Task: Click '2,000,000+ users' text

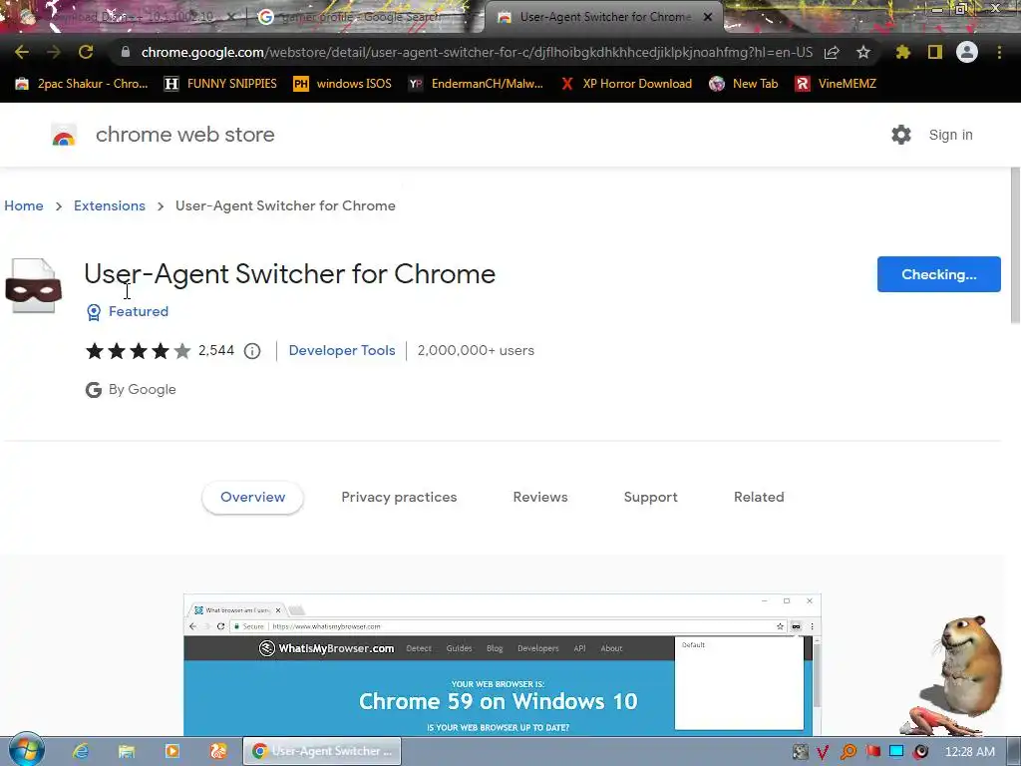Action: pyautogui.click(x=476, y=350)
